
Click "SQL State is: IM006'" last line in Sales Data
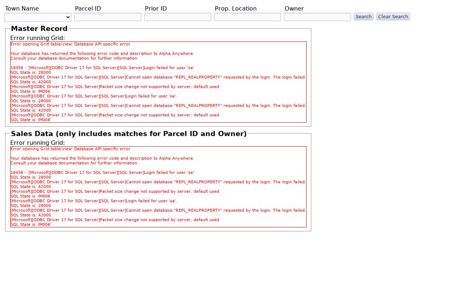click(31, 224)
